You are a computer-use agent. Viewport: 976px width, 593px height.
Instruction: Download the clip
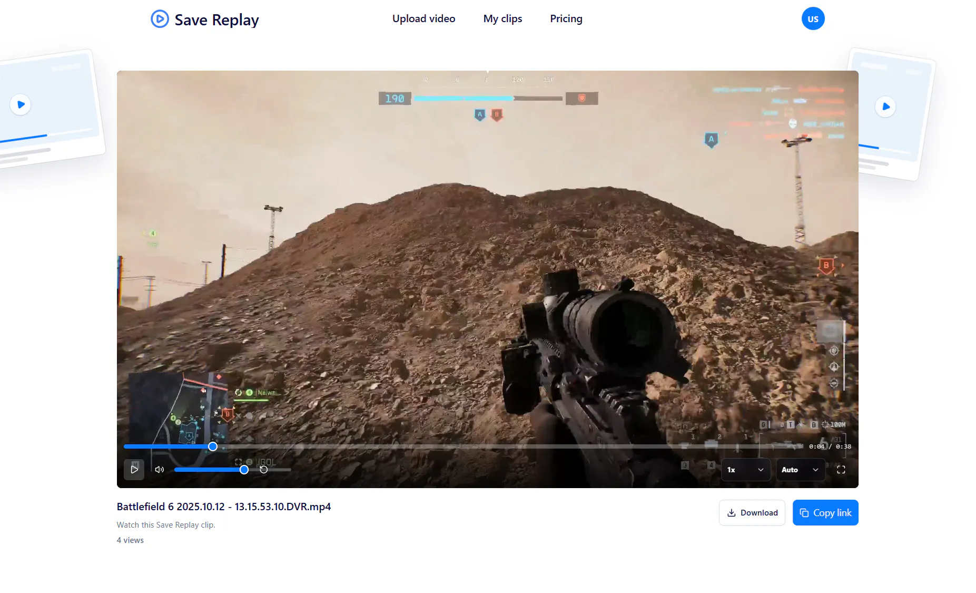click(752, 512)
